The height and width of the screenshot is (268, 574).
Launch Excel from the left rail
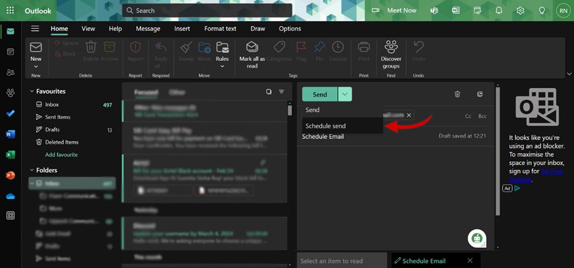[10, 155]
